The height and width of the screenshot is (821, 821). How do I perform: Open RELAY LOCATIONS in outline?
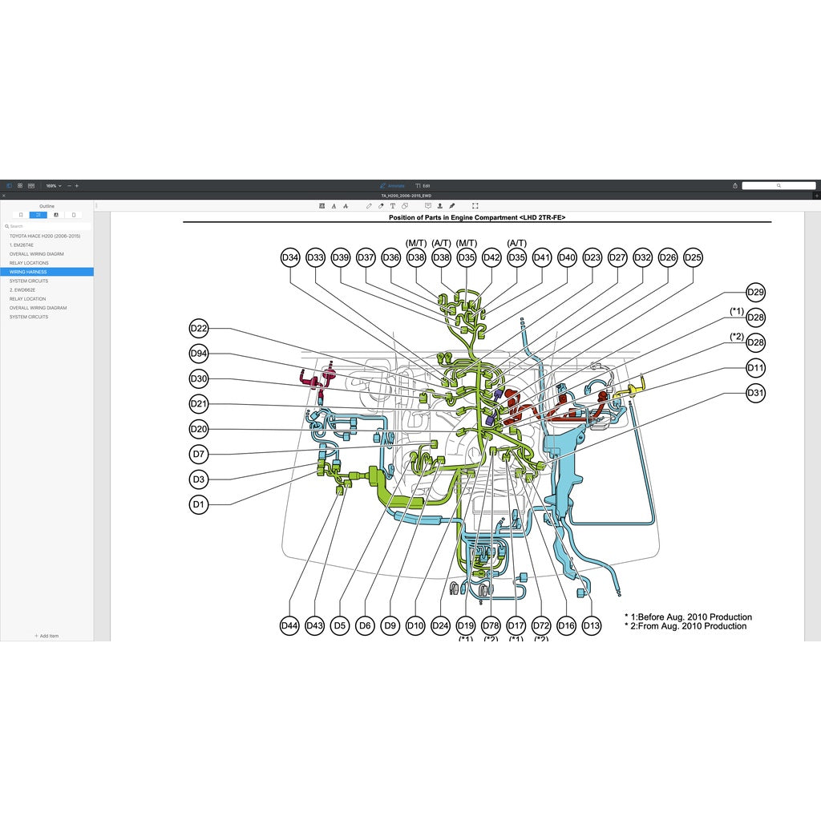pyautogui.click(x=29, y=263)
